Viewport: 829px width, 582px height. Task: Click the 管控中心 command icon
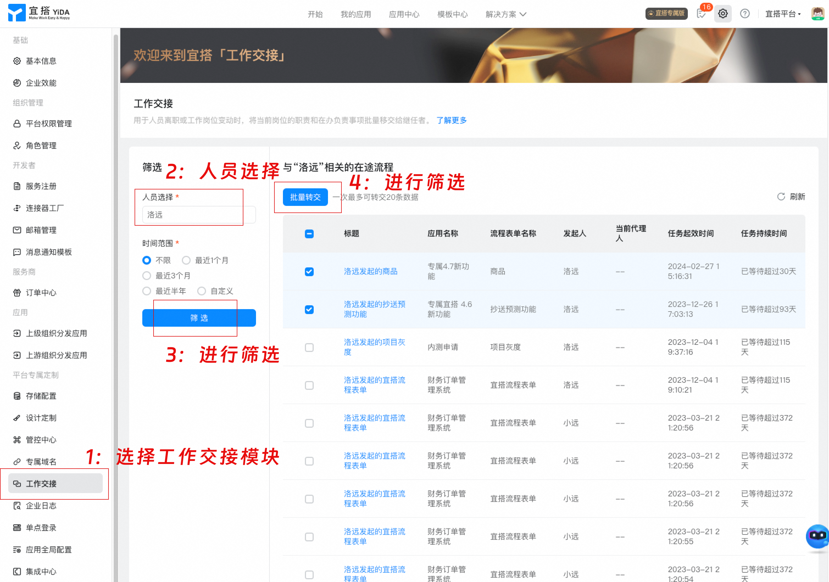pyautogui.click(x=17, y=440)
